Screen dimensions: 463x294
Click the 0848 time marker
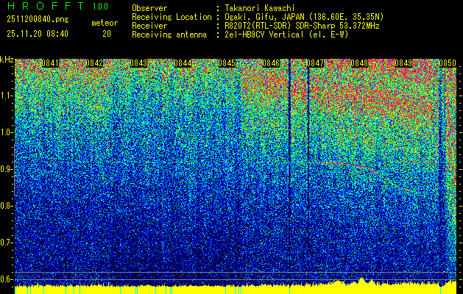coord(359,64)
